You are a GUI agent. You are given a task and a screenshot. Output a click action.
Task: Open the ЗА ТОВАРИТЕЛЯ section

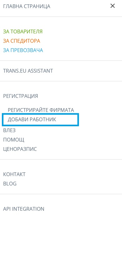(x=23, y=31)
